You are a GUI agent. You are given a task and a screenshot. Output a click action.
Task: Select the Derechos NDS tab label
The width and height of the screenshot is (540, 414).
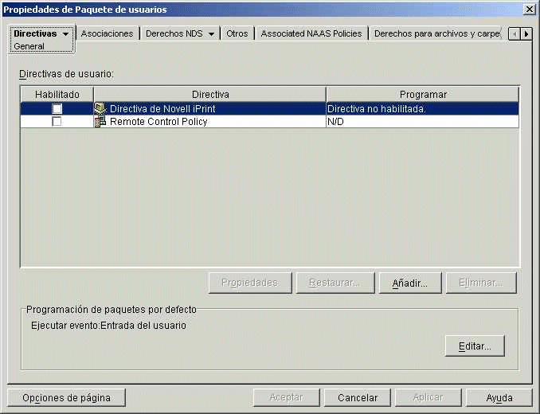point(174,33)
